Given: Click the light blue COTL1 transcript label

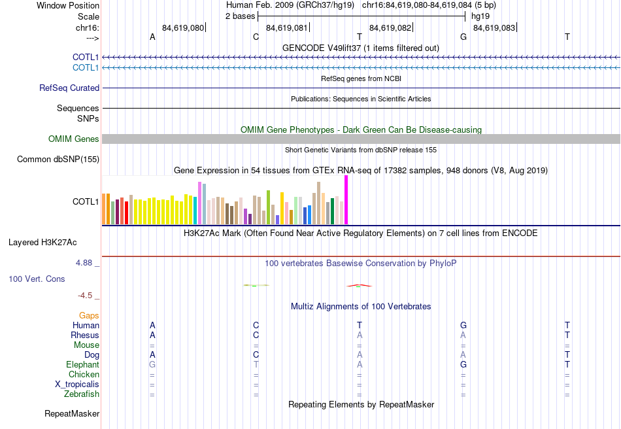Looking at the screenshot, I should pos(85,68).
